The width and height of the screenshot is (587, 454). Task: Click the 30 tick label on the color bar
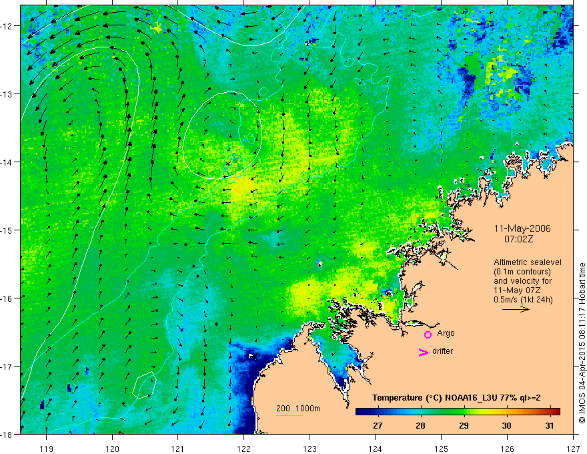pos(506,426)
